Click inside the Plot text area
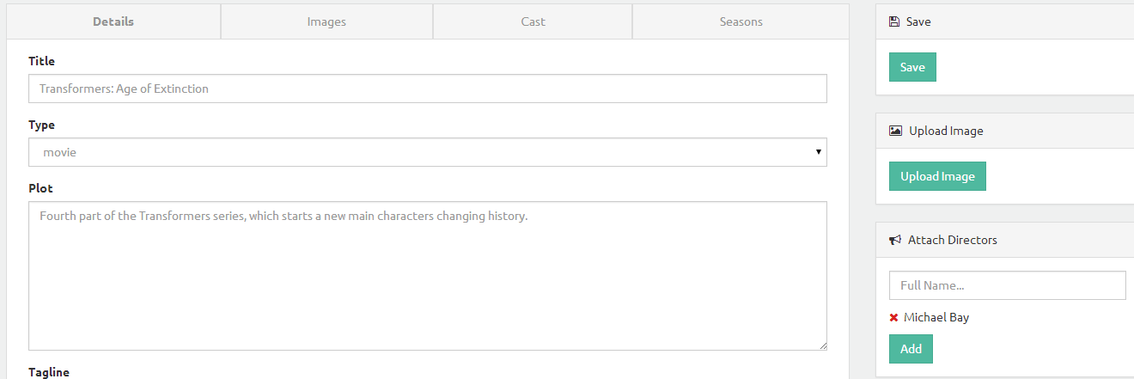Screen dimensions: 1134x379 pyautogui.click(x=427, y=275)
